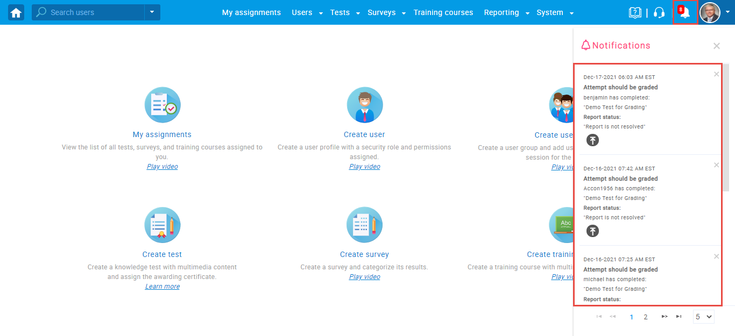The width and height of the screenshot is (735, 336).
Task: Click the Dec-16-2021 07:42 AM EST timestamp
Action: point(619,169)
